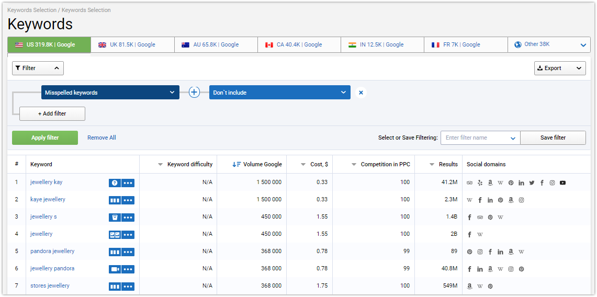Click video SERP icon for jewellery pandora
This screenshot has width=597, height=297.
(x=115, y=269)
